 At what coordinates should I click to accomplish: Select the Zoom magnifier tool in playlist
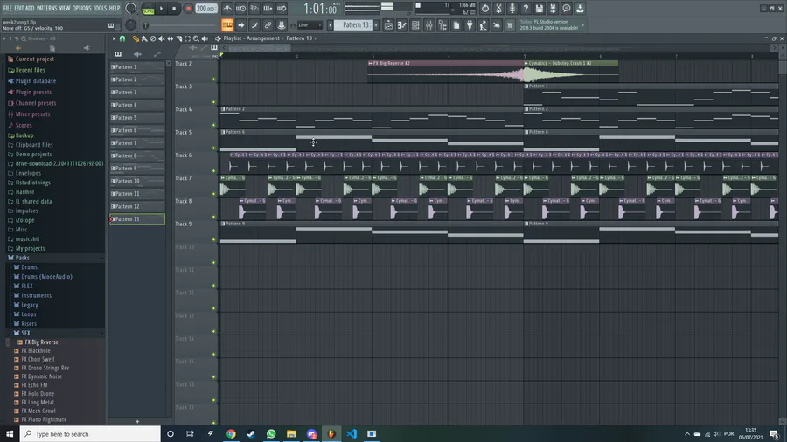[x=196, y=38]
